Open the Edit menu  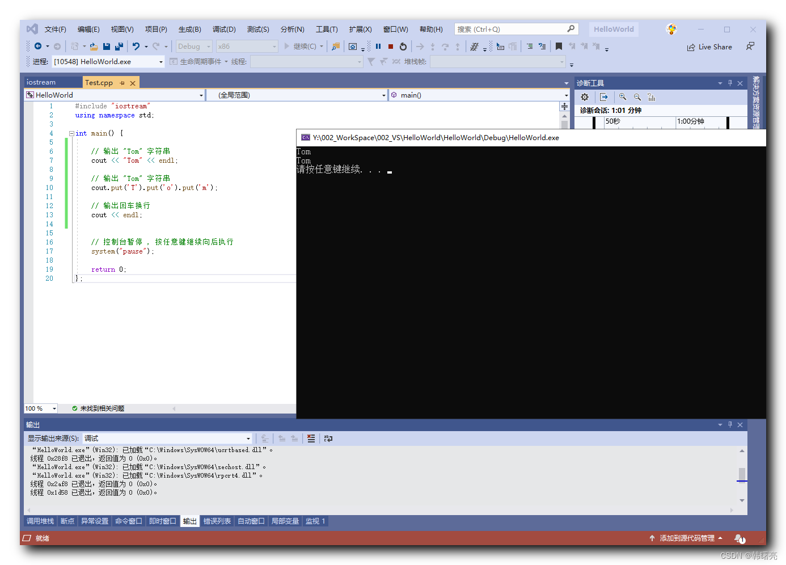coord(88,29)
